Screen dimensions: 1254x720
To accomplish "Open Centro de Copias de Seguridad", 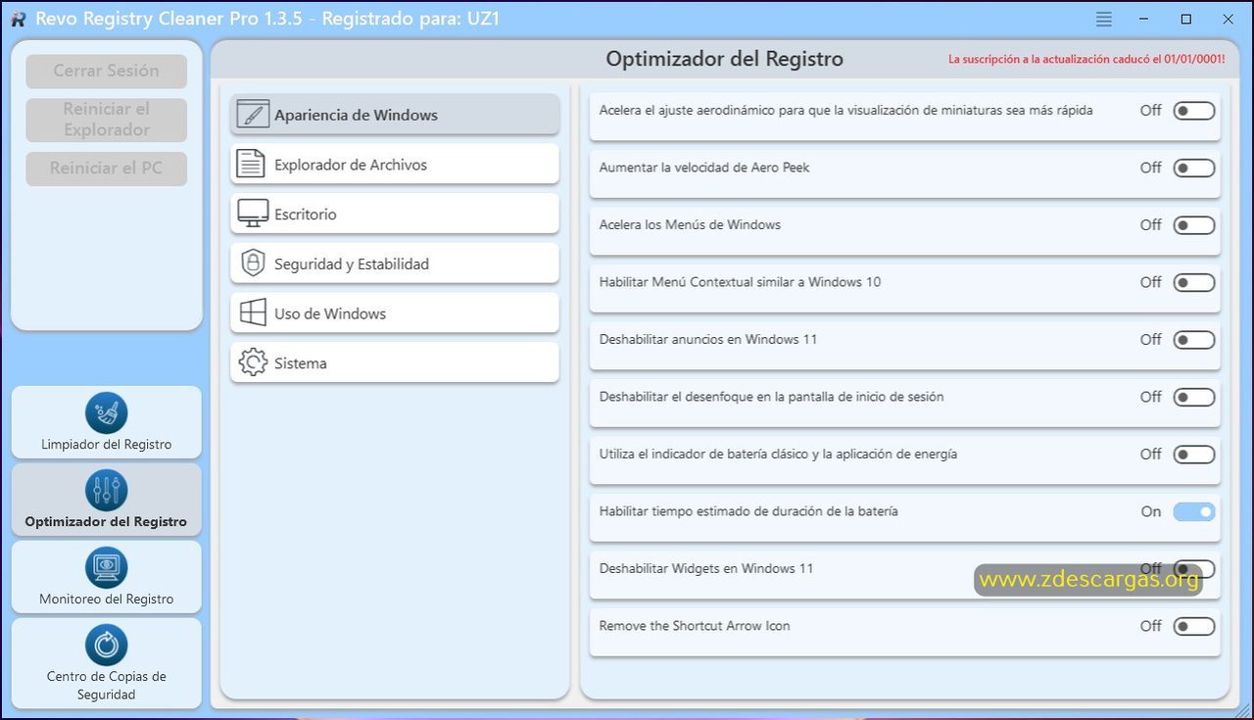I will coord(106,663).
